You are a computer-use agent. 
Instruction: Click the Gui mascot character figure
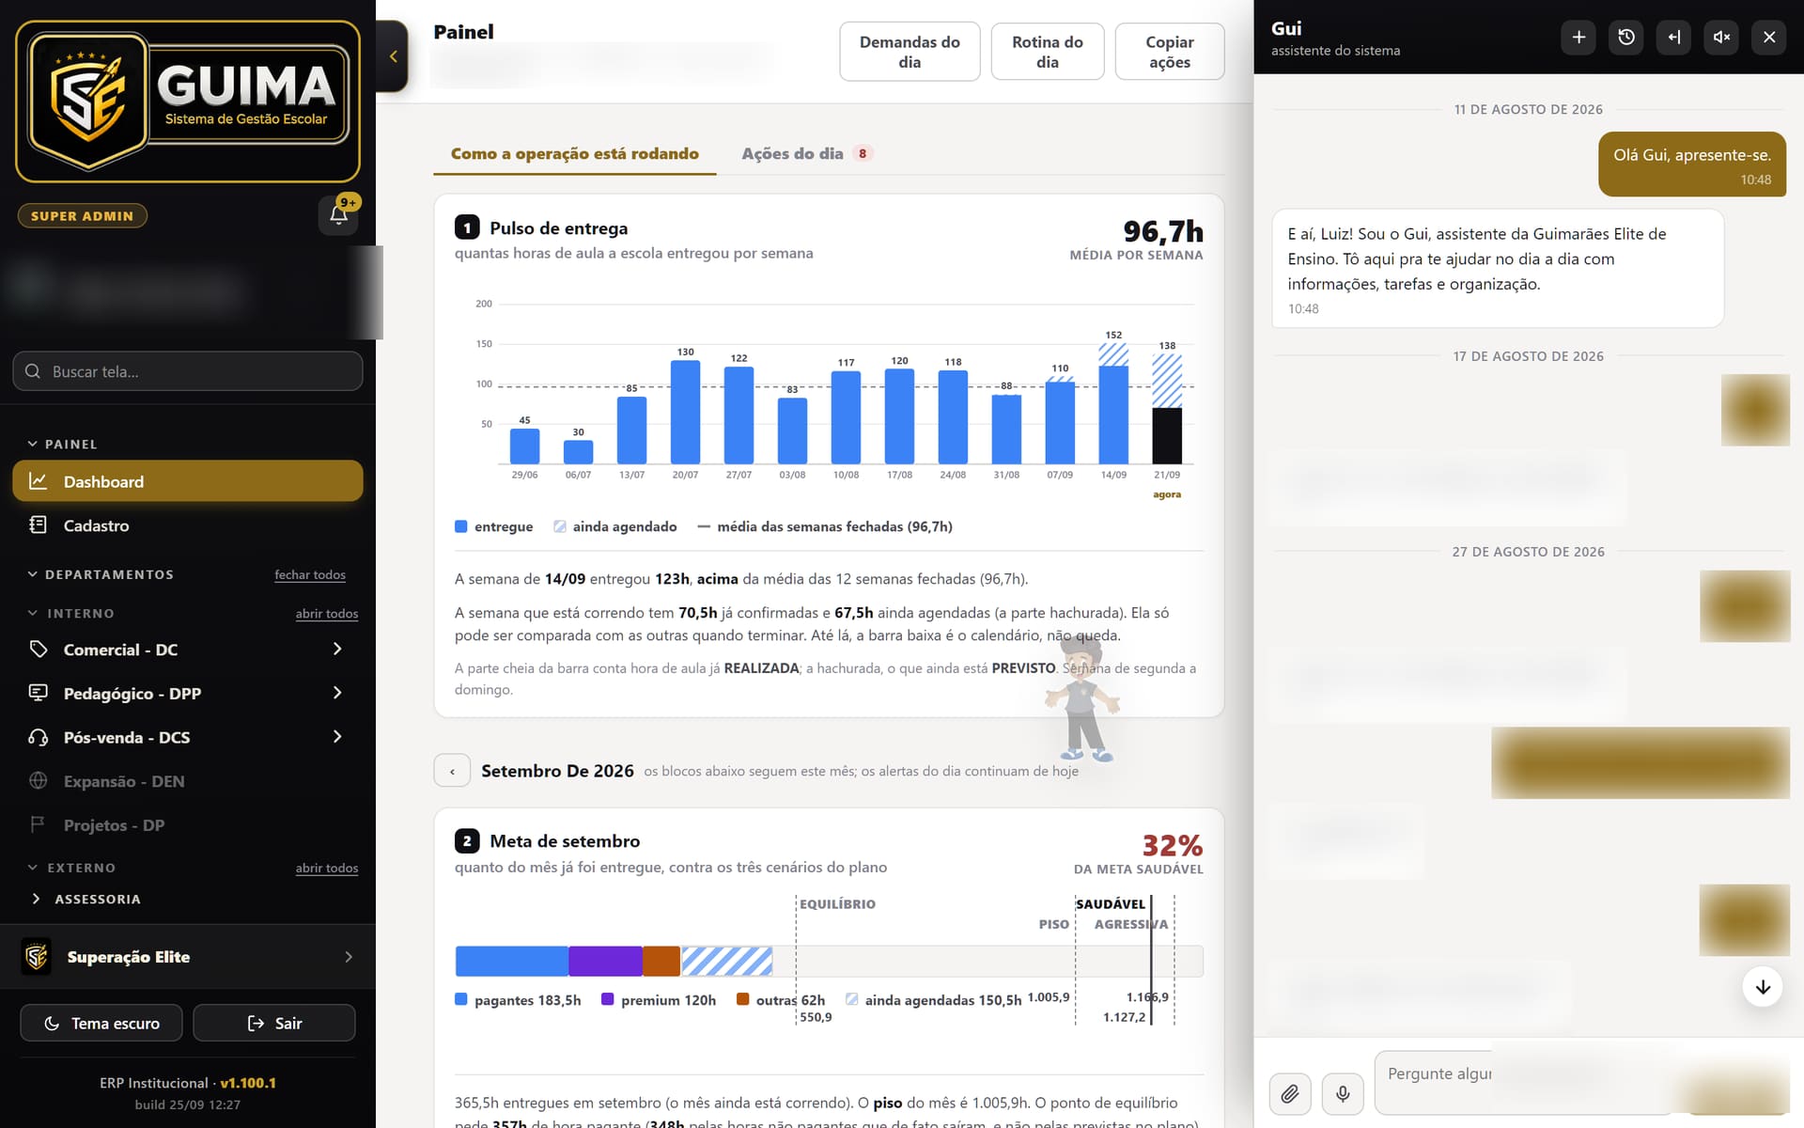pyautogui.click(x=1082, y=697)
